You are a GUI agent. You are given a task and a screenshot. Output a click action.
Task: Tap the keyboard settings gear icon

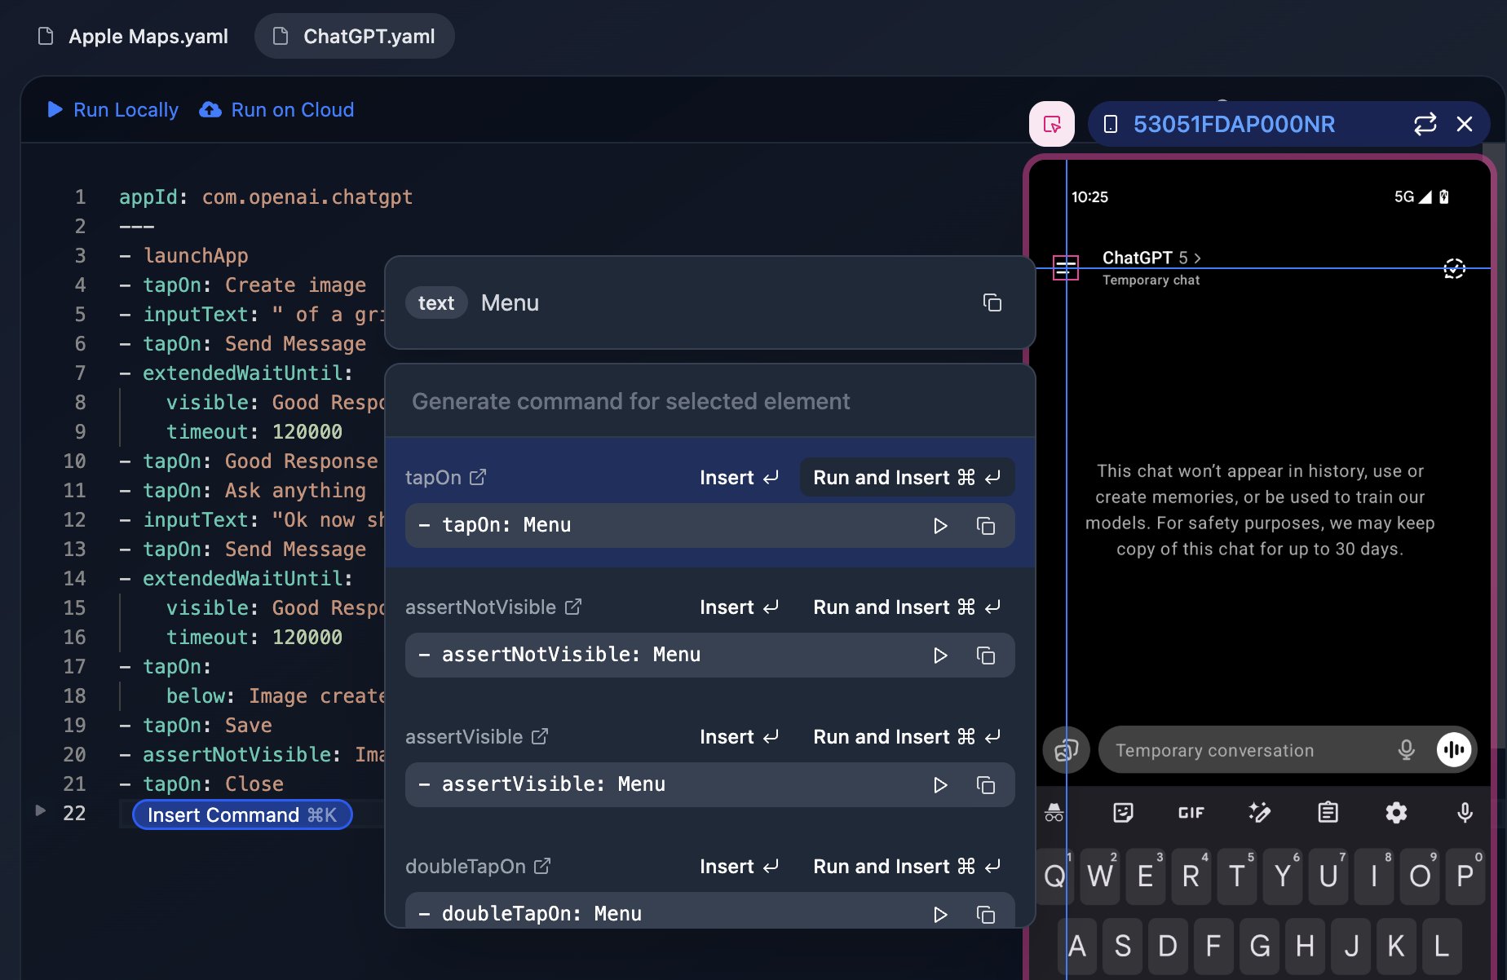tap(1396, 813)
